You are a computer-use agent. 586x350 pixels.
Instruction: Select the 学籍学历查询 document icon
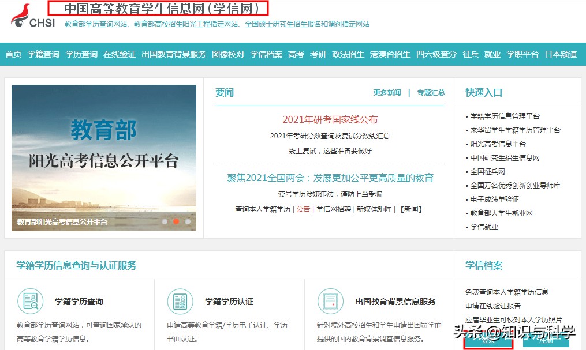tap(30, 302)
